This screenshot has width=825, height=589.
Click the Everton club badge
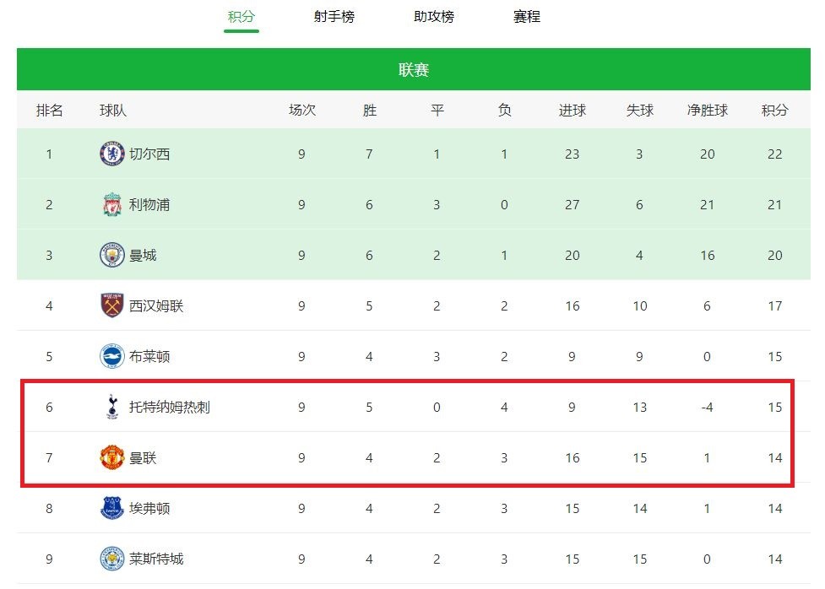click(x=111, y=508)
